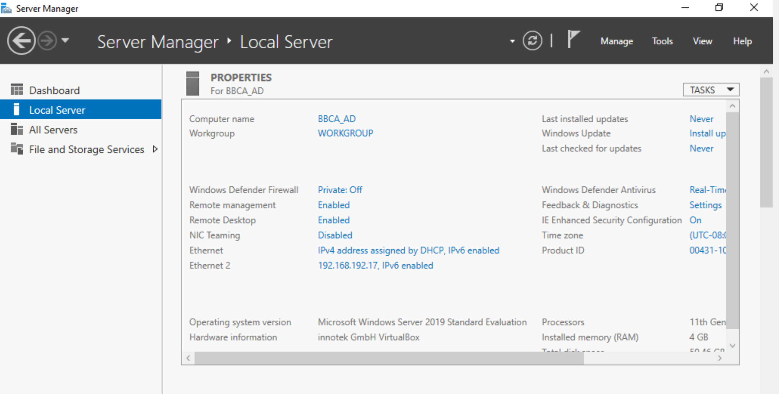Screen dimensions: 779x394
Task: Click the refresh icon in header
Action: (532, 40)
